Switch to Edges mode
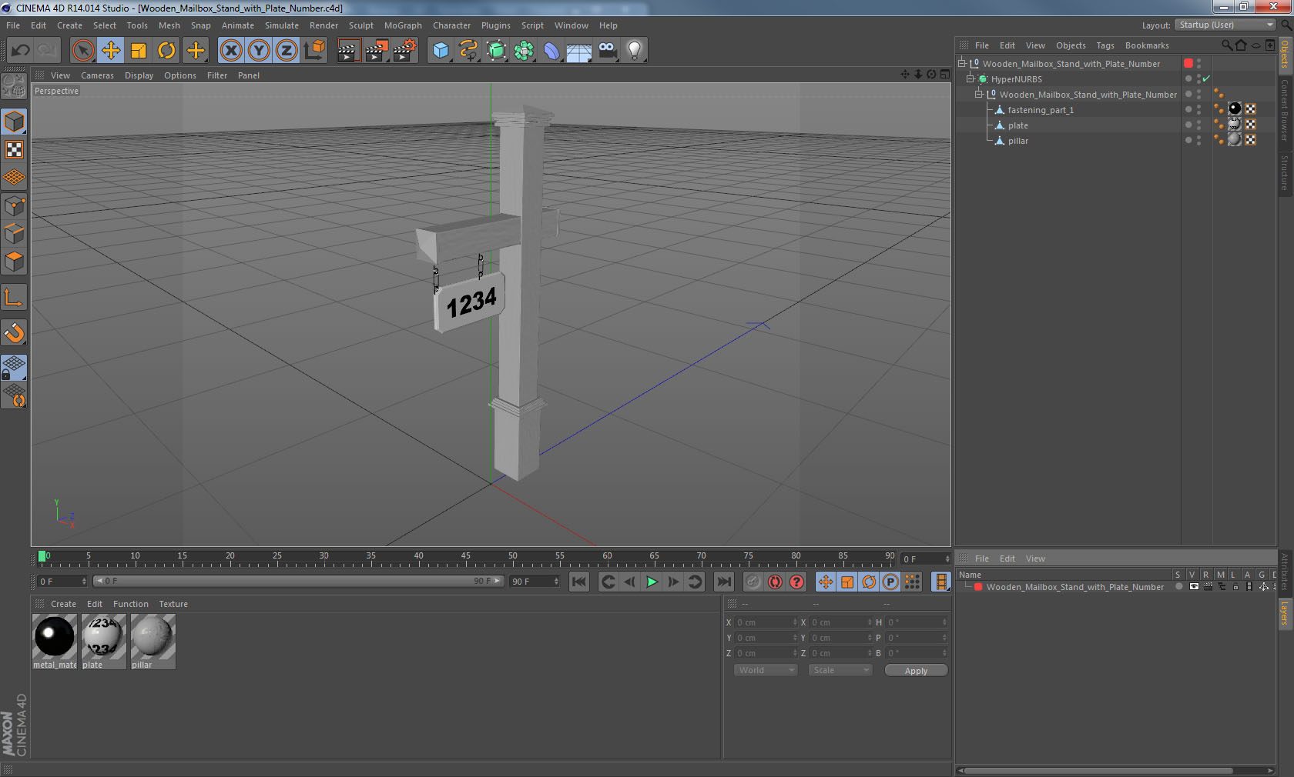Viewport: 1294px width, 777px height. (x=15, y=234)
